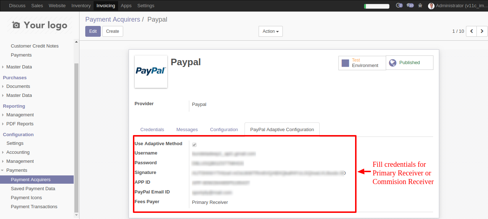Click the Create button
This screenshot has width=488, height=219.
point(113,31)
